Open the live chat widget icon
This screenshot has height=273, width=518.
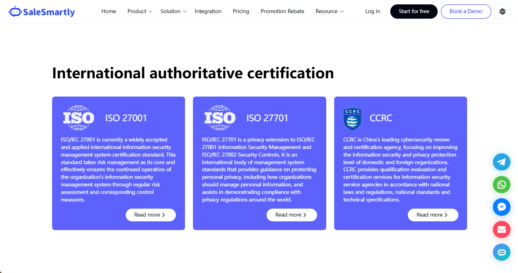pyautogui.click(x=501, y=252)
